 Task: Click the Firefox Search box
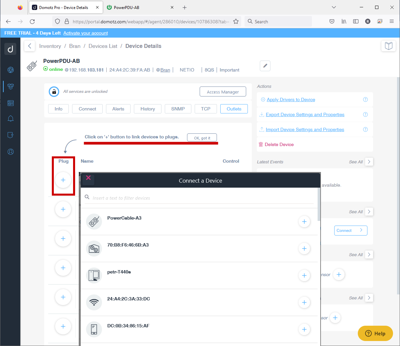click(278, 22)
